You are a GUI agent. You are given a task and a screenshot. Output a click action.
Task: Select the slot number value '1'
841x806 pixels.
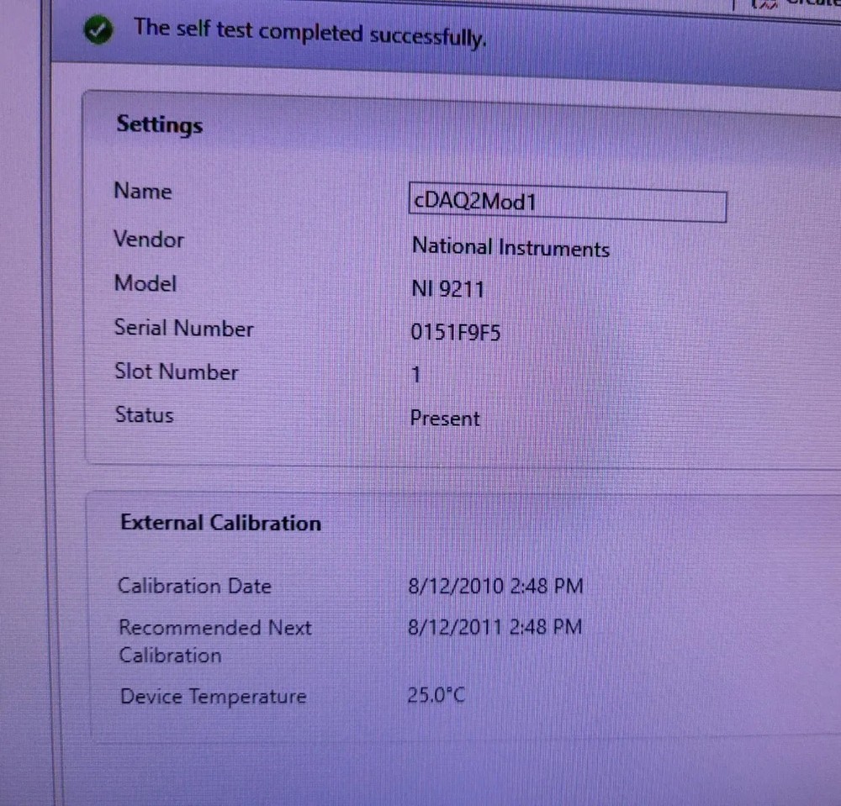point(416,374)
